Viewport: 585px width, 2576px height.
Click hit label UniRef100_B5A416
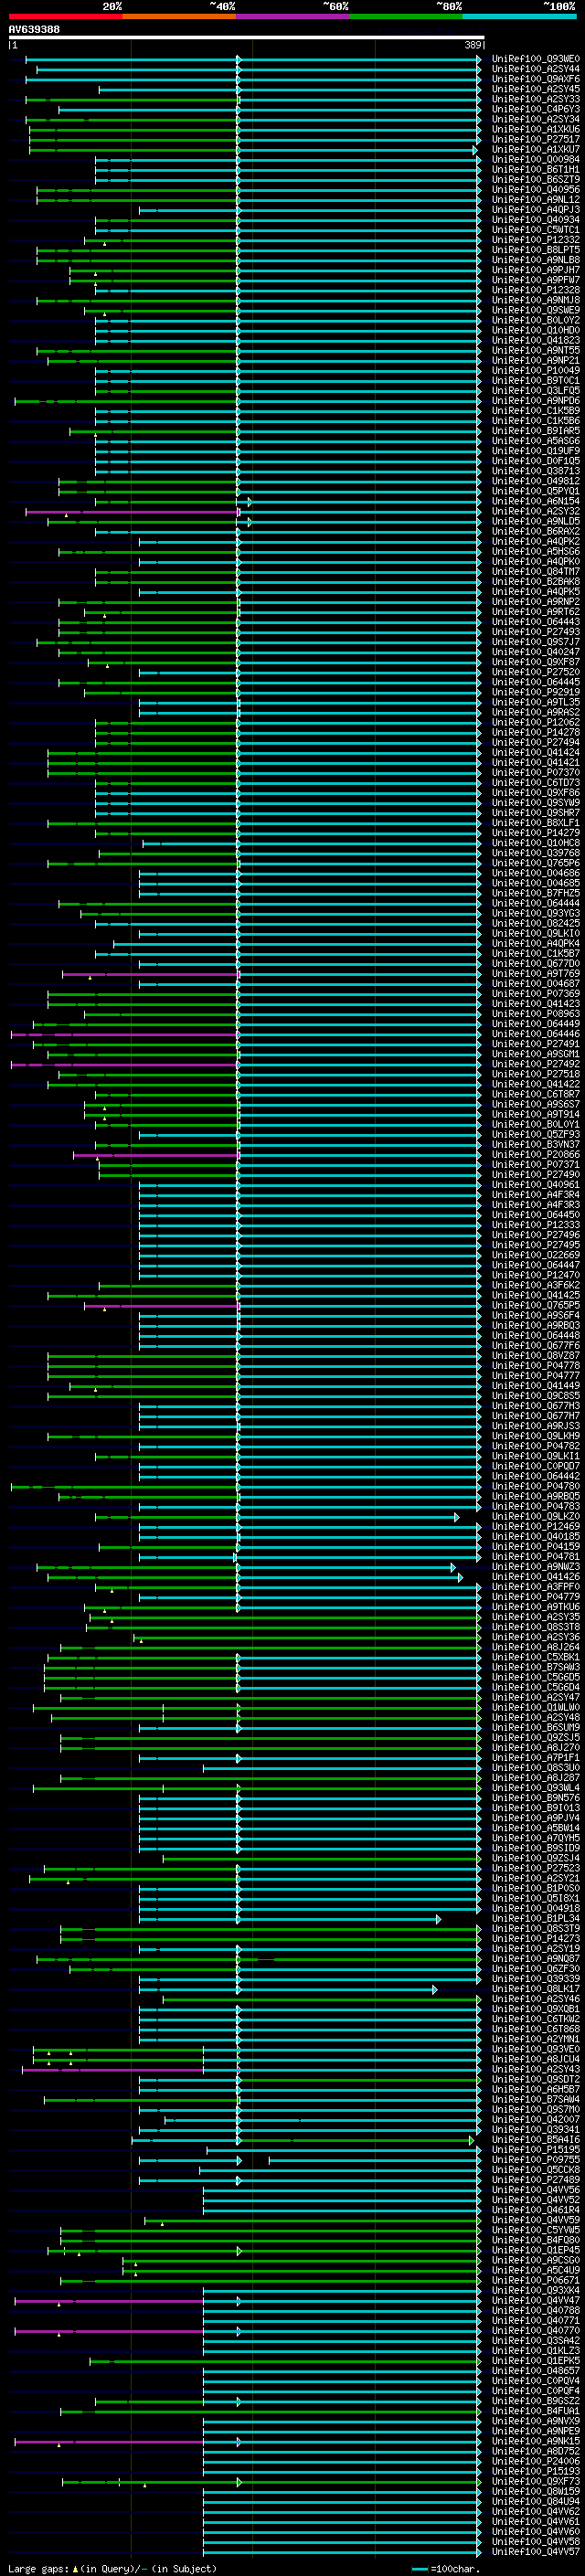click(536, 2140)
